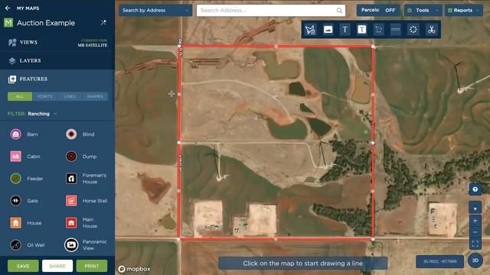This screenshot has height=275, width=490.
Task: Select the line drawing tool
Action: point(396,30)
